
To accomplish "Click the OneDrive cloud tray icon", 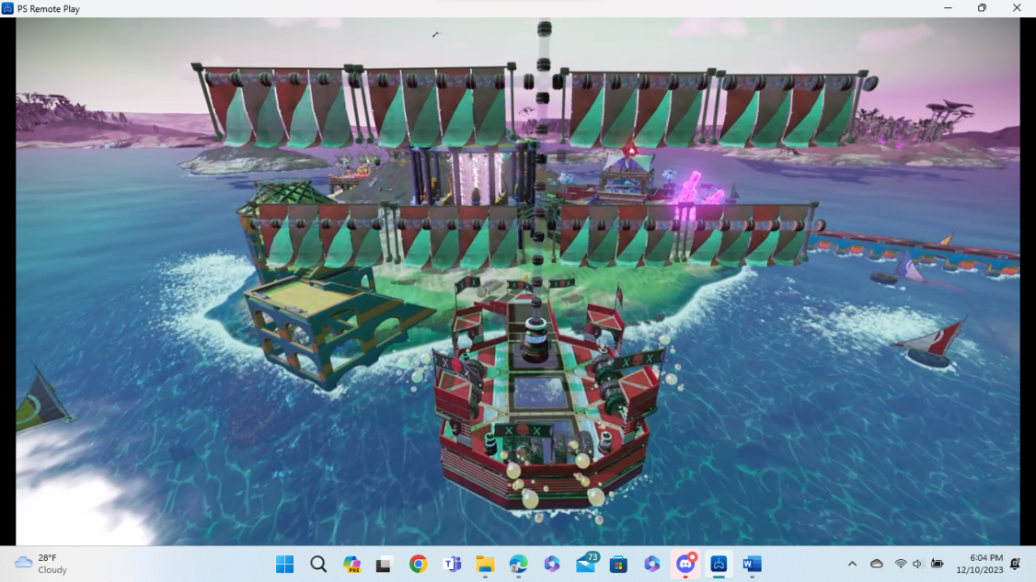I will (877, 564).
